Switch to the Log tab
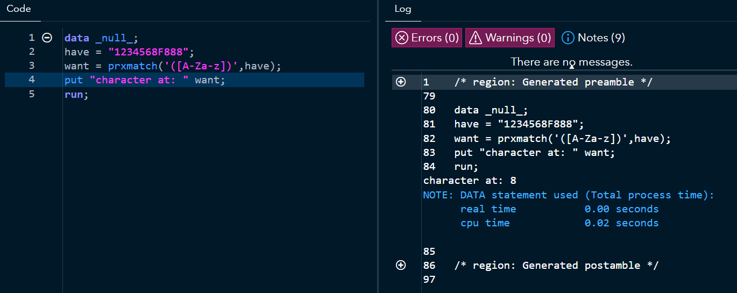Viewport: 737px width, 293px height. click(402, 9)
